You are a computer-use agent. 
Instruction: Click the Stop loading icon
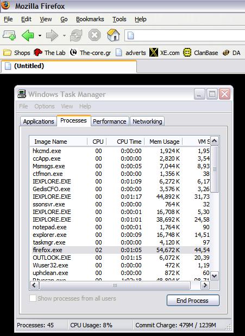[x=95, y=35]
